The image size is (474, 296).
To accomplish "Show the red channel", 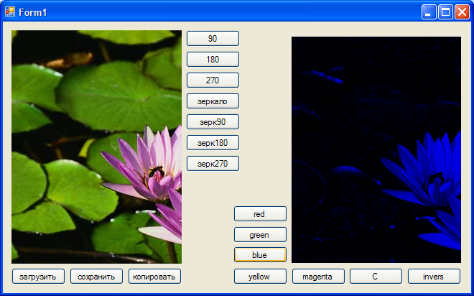I will click(x=260, y=214).
